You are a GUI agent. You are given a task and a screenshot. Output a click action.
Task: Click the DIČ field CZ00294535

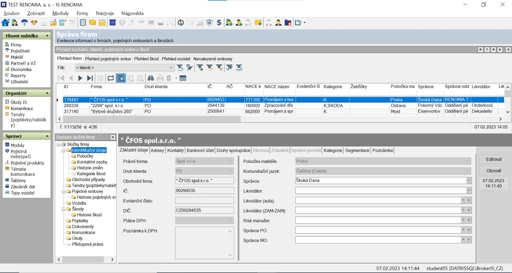pos(205,210)
